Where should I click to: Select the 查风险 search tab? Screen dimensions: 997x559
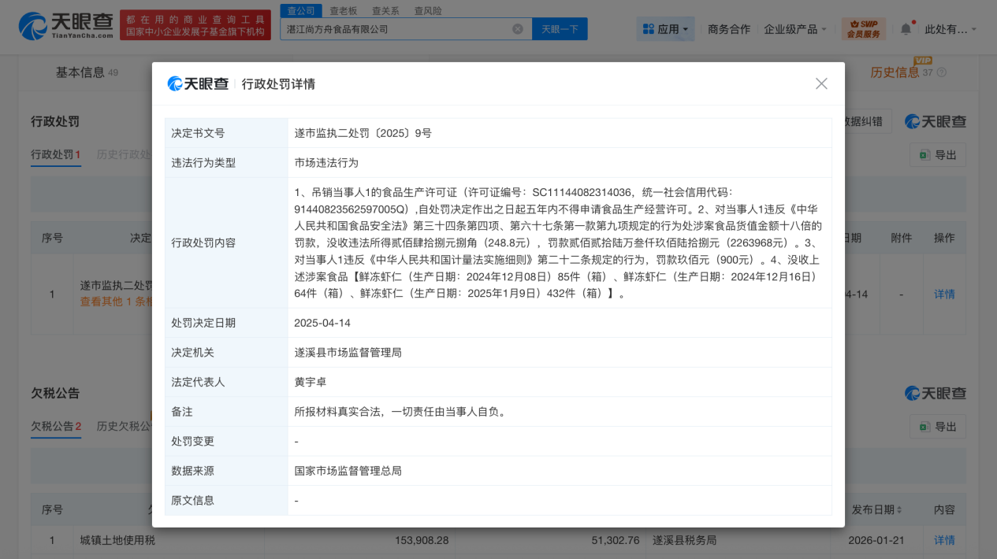(428, 10)
